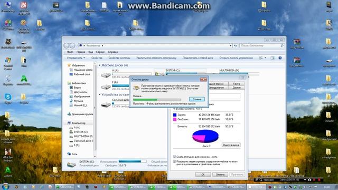The image size is (338, 190).
Task: Collapse the Жесткие диски (4) group
Action: click(100, 65)
